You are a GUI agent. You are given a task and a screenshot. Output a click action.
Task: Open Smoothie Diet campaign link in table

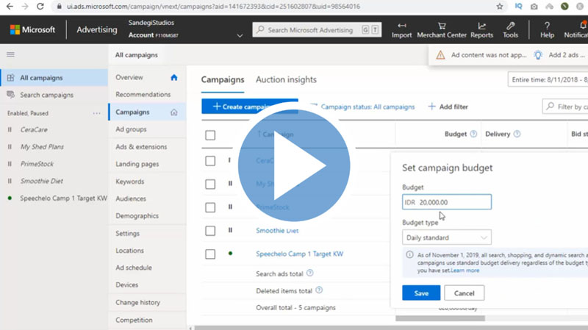click(277, 231)
